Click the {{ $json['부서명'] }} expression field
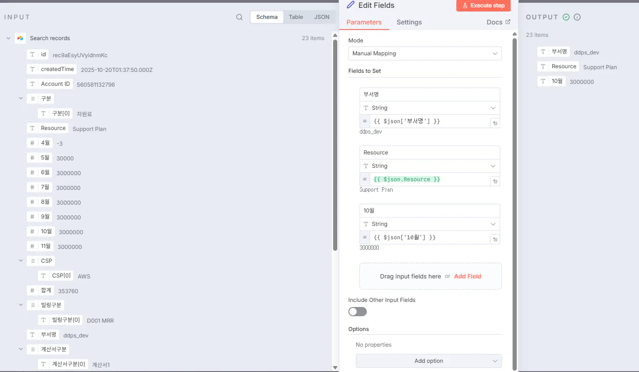The height and width of the screenshot is (372, 639). pyautogui.click(x=430, y=121)
